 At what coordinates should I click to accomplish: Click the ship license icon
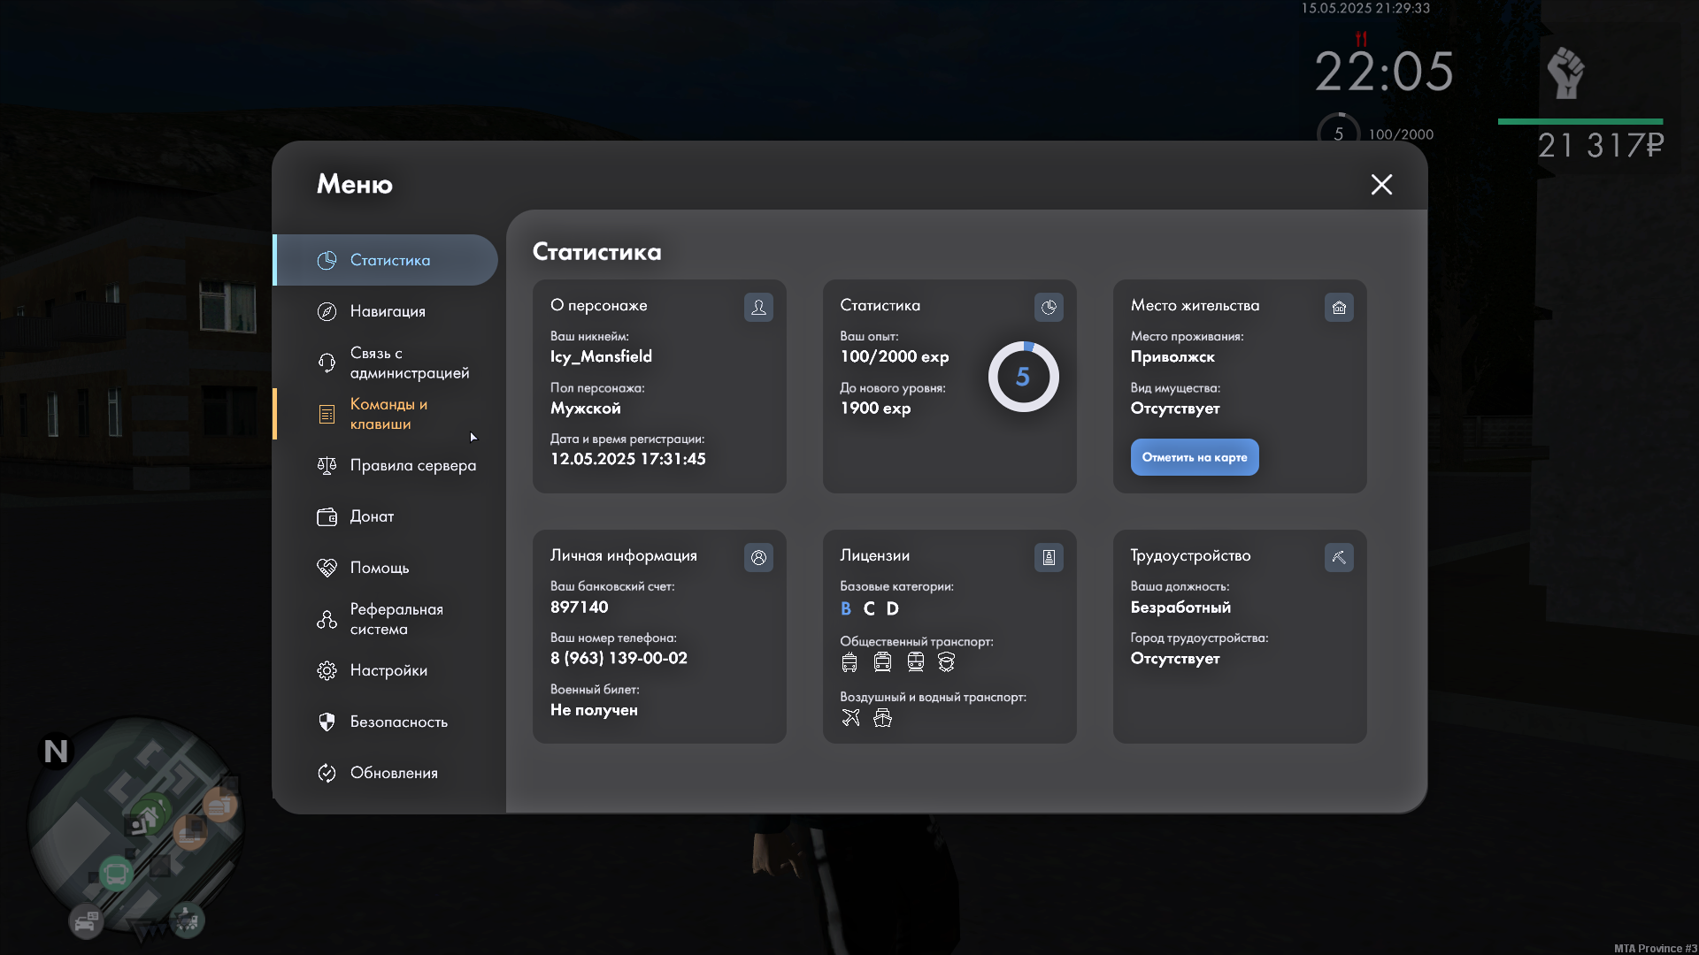pos(882,718)
